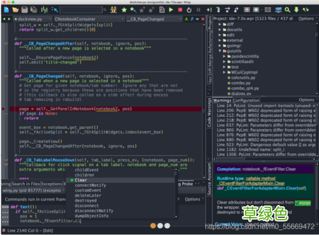The height and width of the screenshot is (235, 319).
Task: Fold the _CB_TabLabelMouseDown function
Action: (x=6, y=160)
